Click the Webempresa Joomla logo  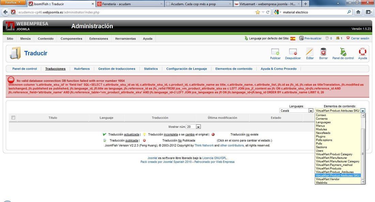27,26
